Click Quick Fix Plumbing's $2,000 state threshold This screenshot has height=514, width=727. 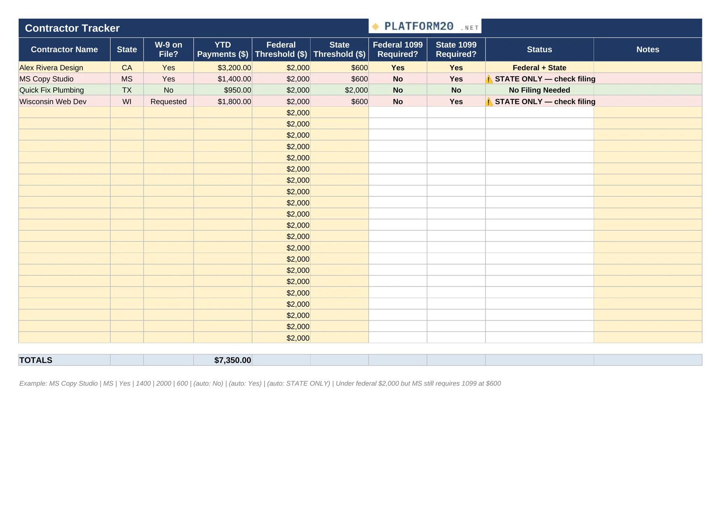pos(339,90)
